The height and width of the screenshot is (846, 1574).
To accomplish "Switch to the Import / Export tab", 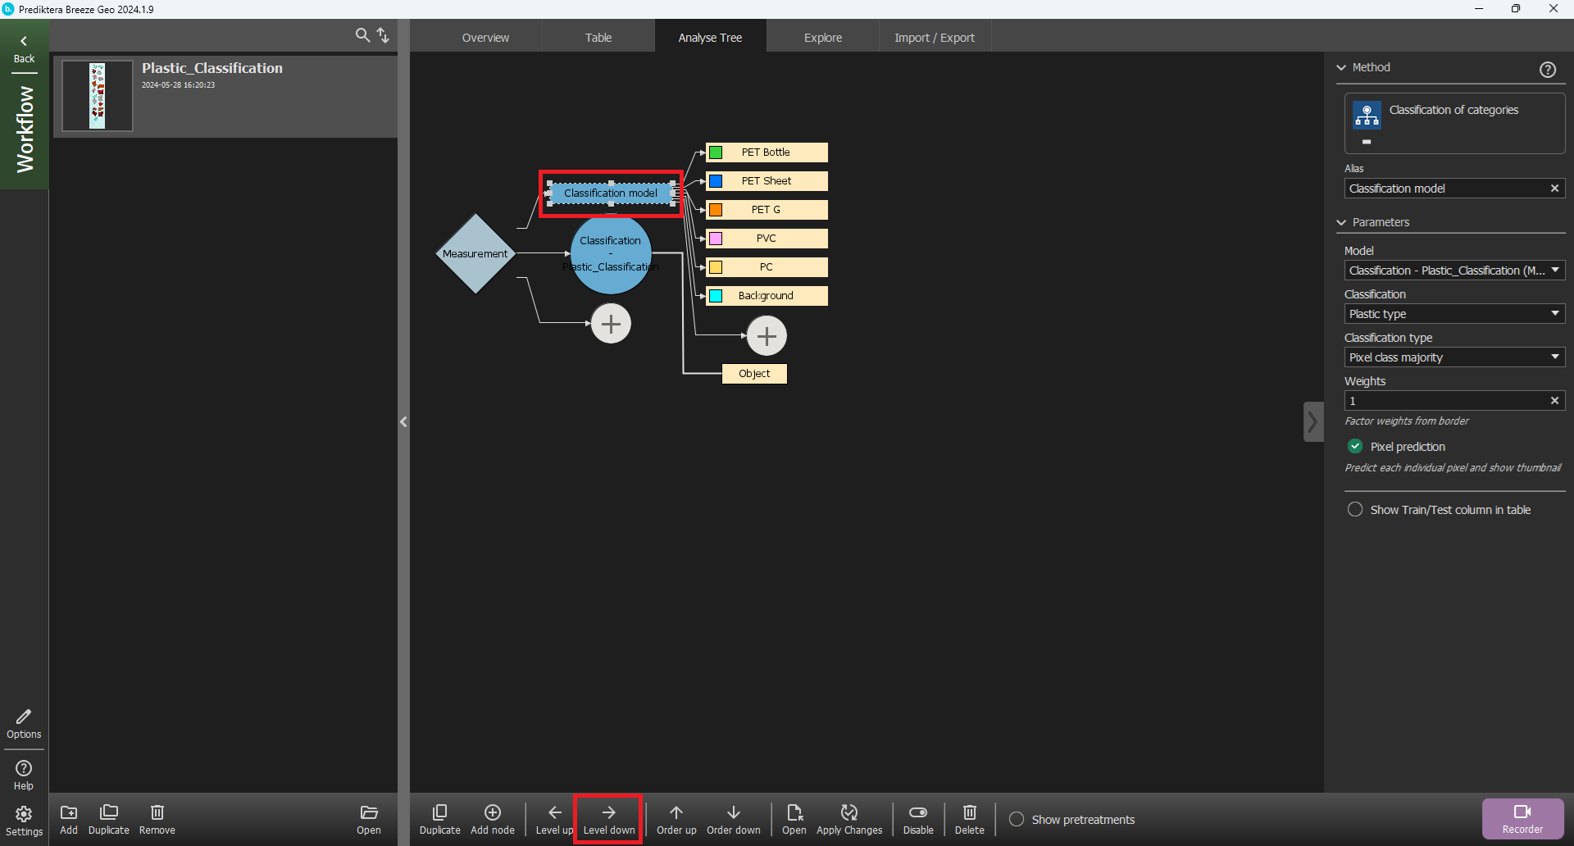I will point(934,38).
